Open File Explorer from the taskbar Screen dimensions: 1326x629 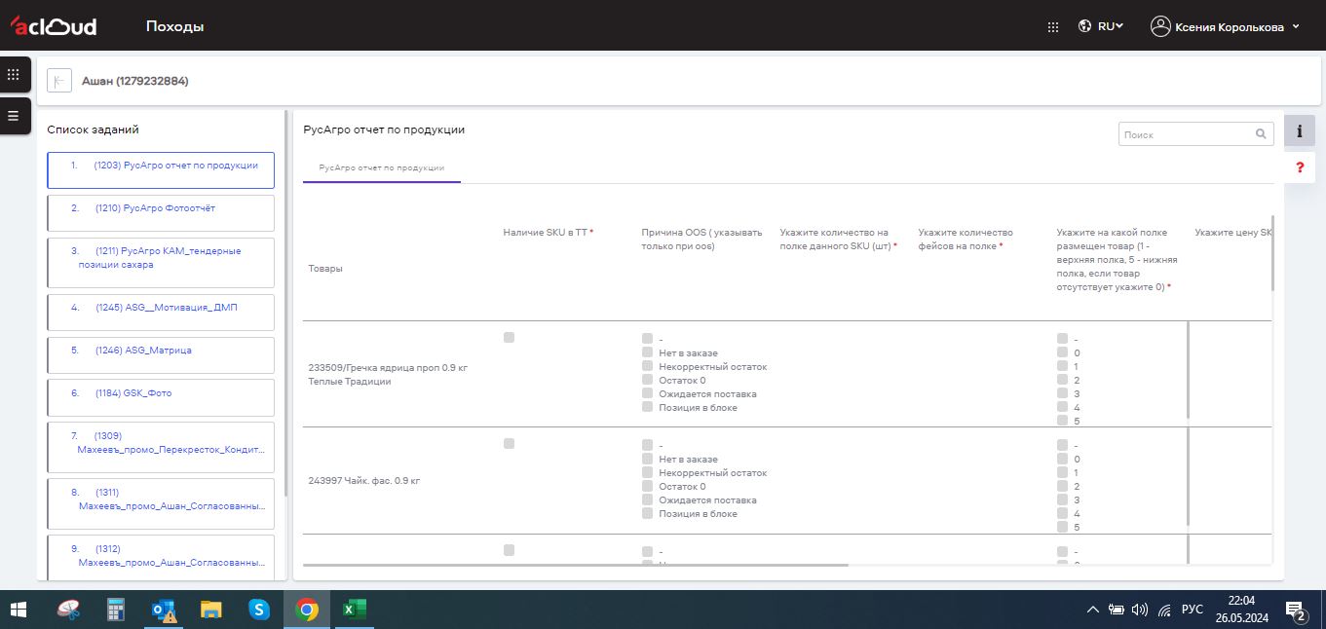point(211,610)
